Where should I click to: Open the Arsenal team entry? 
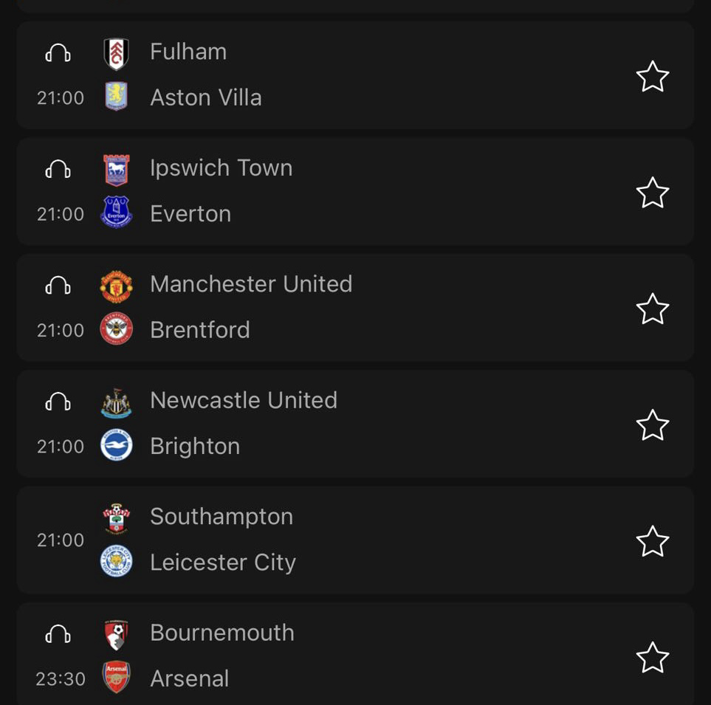[190, 678]
